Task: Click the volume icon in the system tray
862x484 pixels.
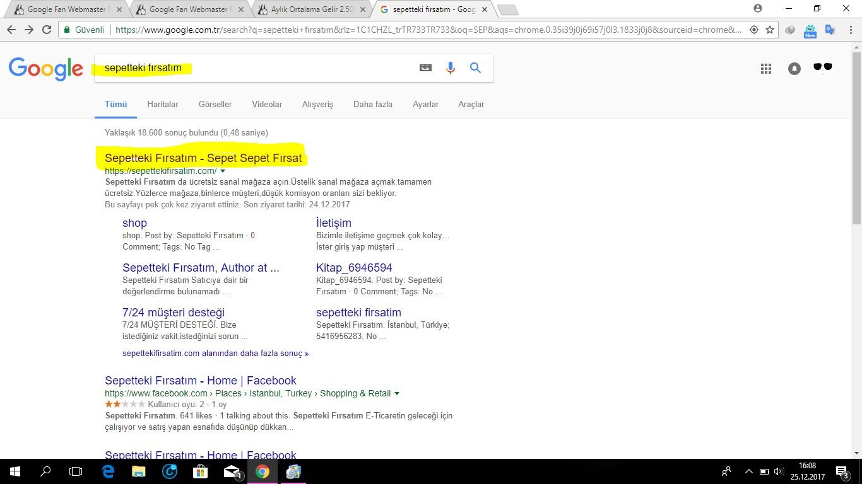Action: [x=778, y=471]
